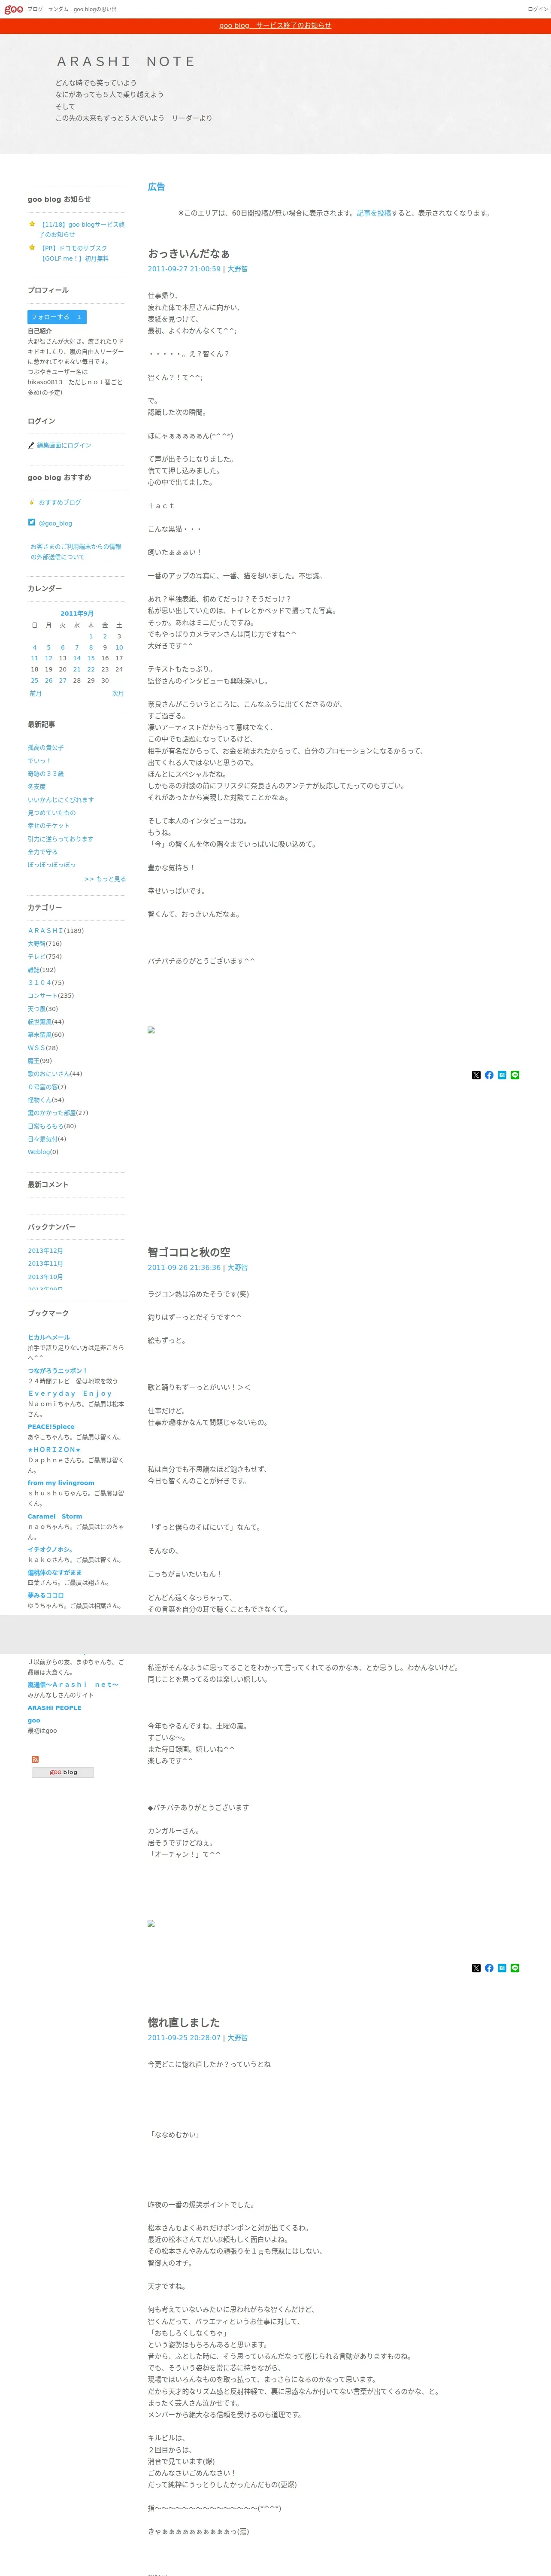Open the コンサート category
The width and height of the screenshot is (551, 2576).
[43, 995]
